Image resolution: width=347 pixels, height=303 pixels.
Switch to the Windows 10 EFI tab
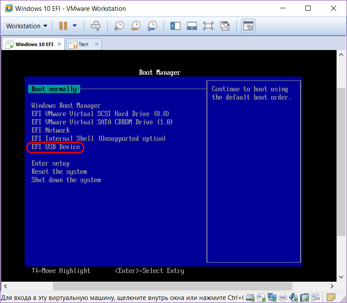pyautogui.click(x=34, y=44)
